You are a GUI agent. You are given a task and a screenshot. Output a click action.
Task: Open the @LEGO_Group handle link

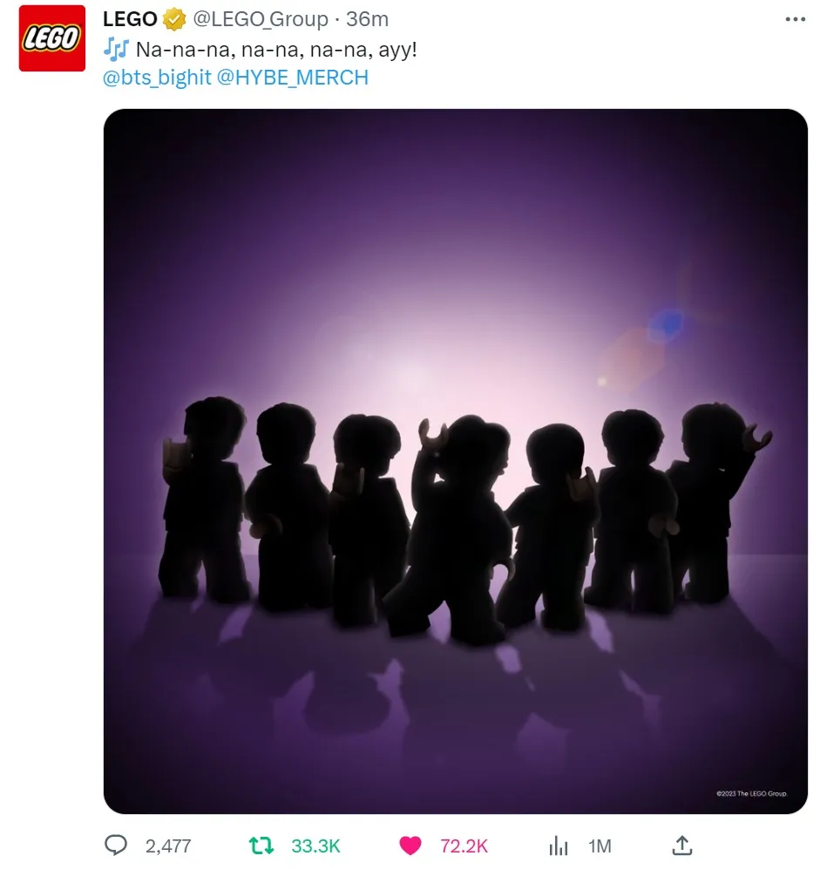click(261, 19)
